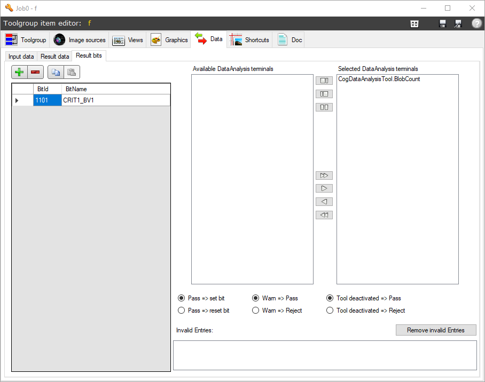The width and height of the screenshot is (485, 382).
Task: Select Warn => Reject option
Action: point(277,311)
